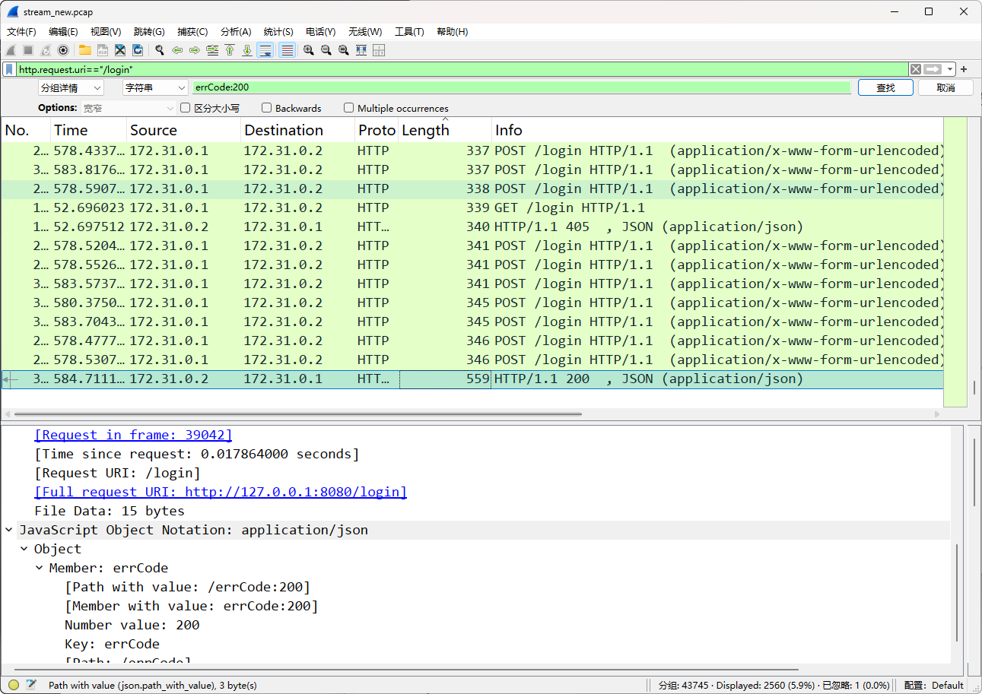
Task: Enable the 区分大小写 checkbox
Action: click(185, 108)
